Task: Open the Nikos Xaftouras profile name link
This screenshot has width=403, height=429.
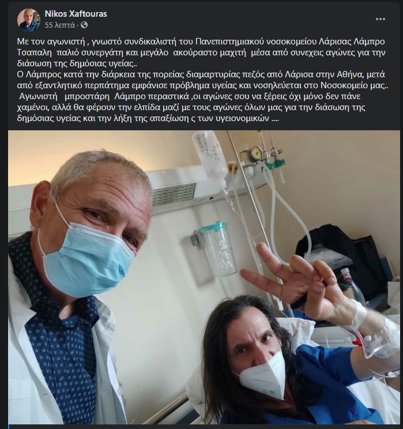Action: [76, 14]
